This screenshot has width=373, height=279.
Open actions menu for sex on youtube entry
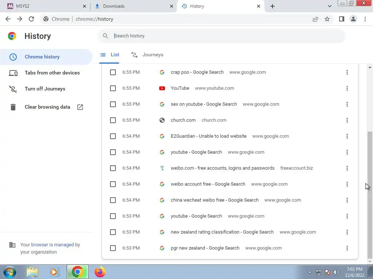point(347,104)
